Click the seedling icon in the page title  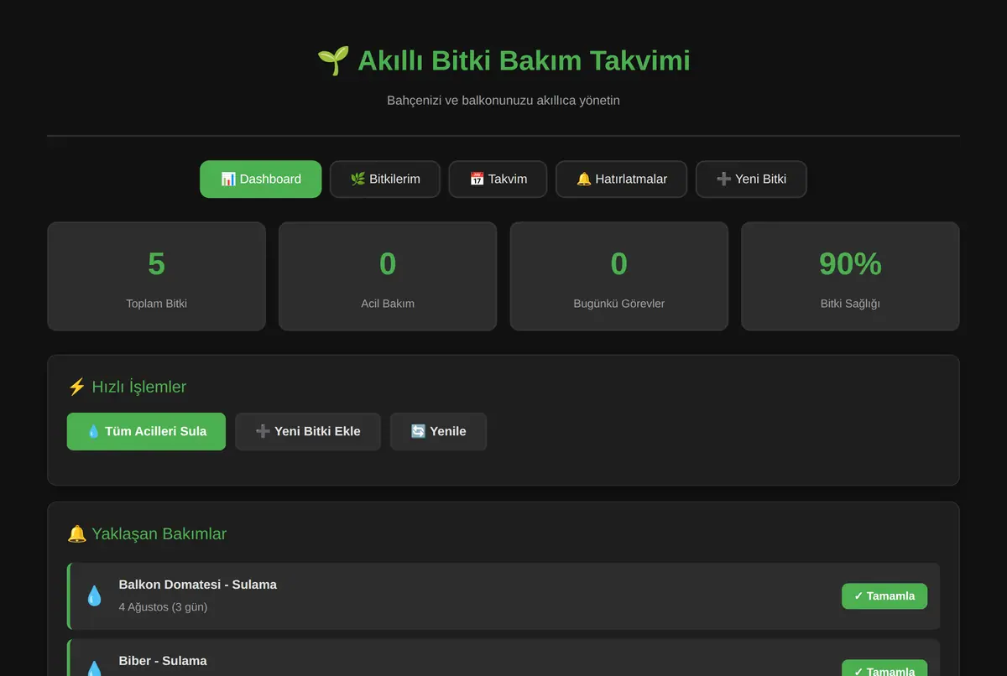click(x=333, y=60)
